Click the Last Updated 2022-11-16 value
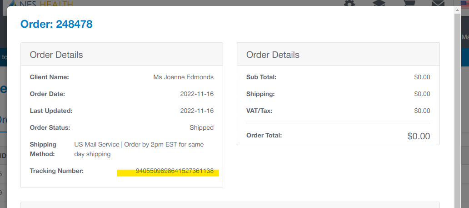This screenshot has width=469, height=208. click(x=197, y=111)
